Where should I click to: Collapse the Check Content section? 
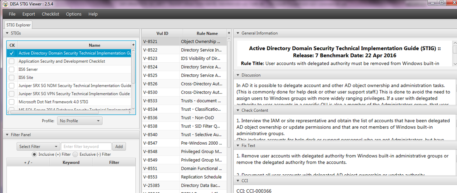pos(238,110)
